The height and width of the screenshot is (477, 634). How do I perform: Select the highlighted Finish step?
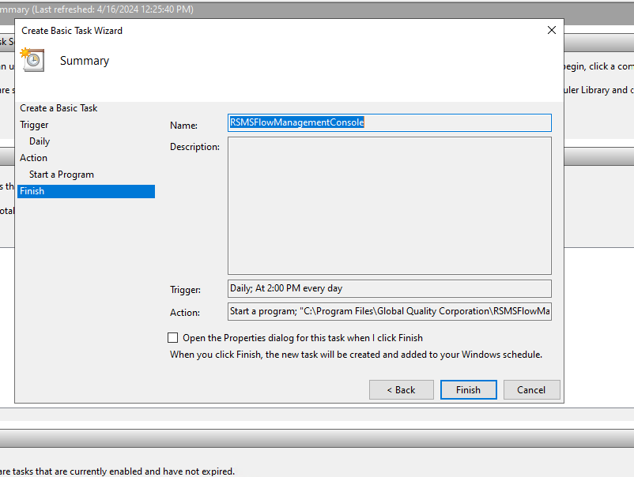pos(86,191)
